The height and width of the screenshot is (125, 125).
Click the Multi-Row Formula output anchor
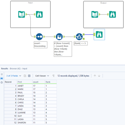(64, 37)
